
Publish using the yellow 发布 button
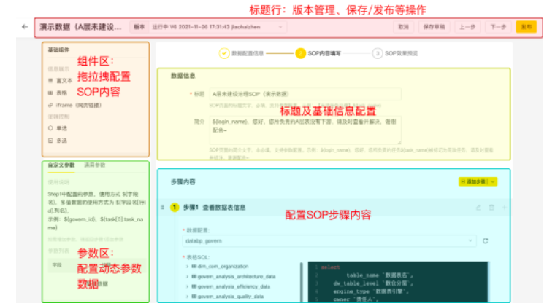point(527,27)
